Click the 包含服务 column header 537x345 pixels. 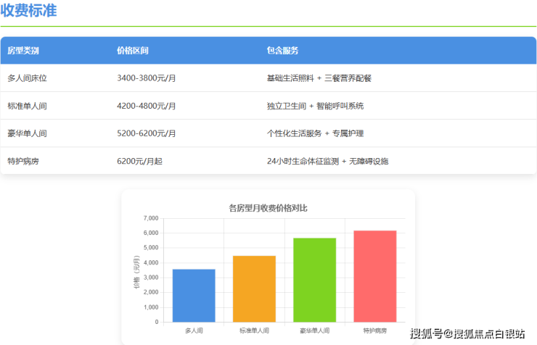pos(283,51)
